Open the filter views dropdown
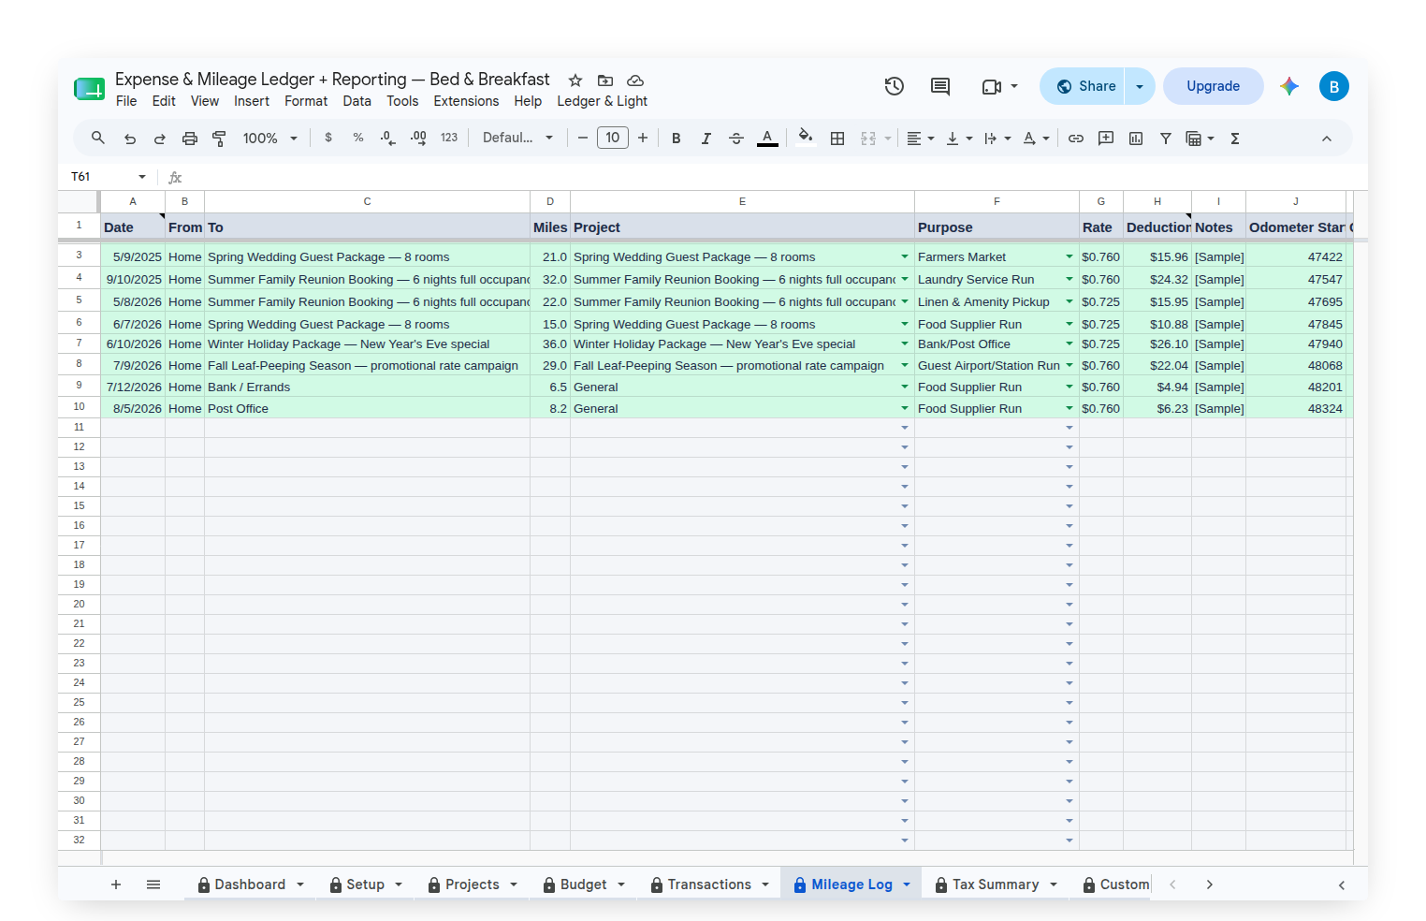1426x921 pixels. [1200, 139]
